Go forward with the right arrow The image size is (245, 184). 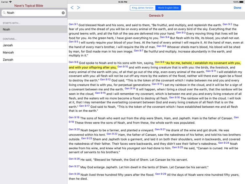[78, 8]
